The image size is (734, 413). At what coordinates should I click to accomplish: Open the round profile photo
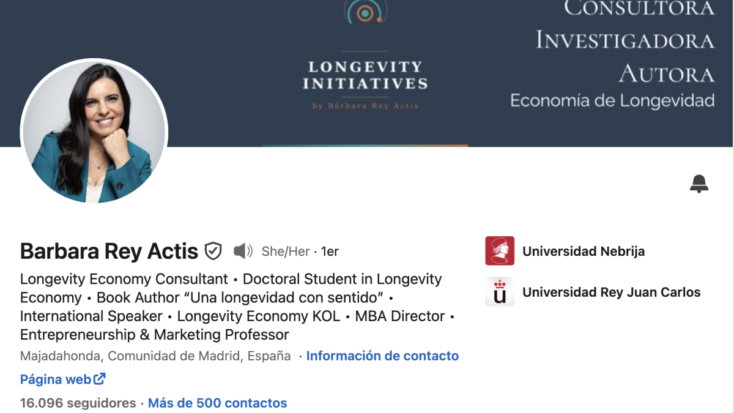94,132
